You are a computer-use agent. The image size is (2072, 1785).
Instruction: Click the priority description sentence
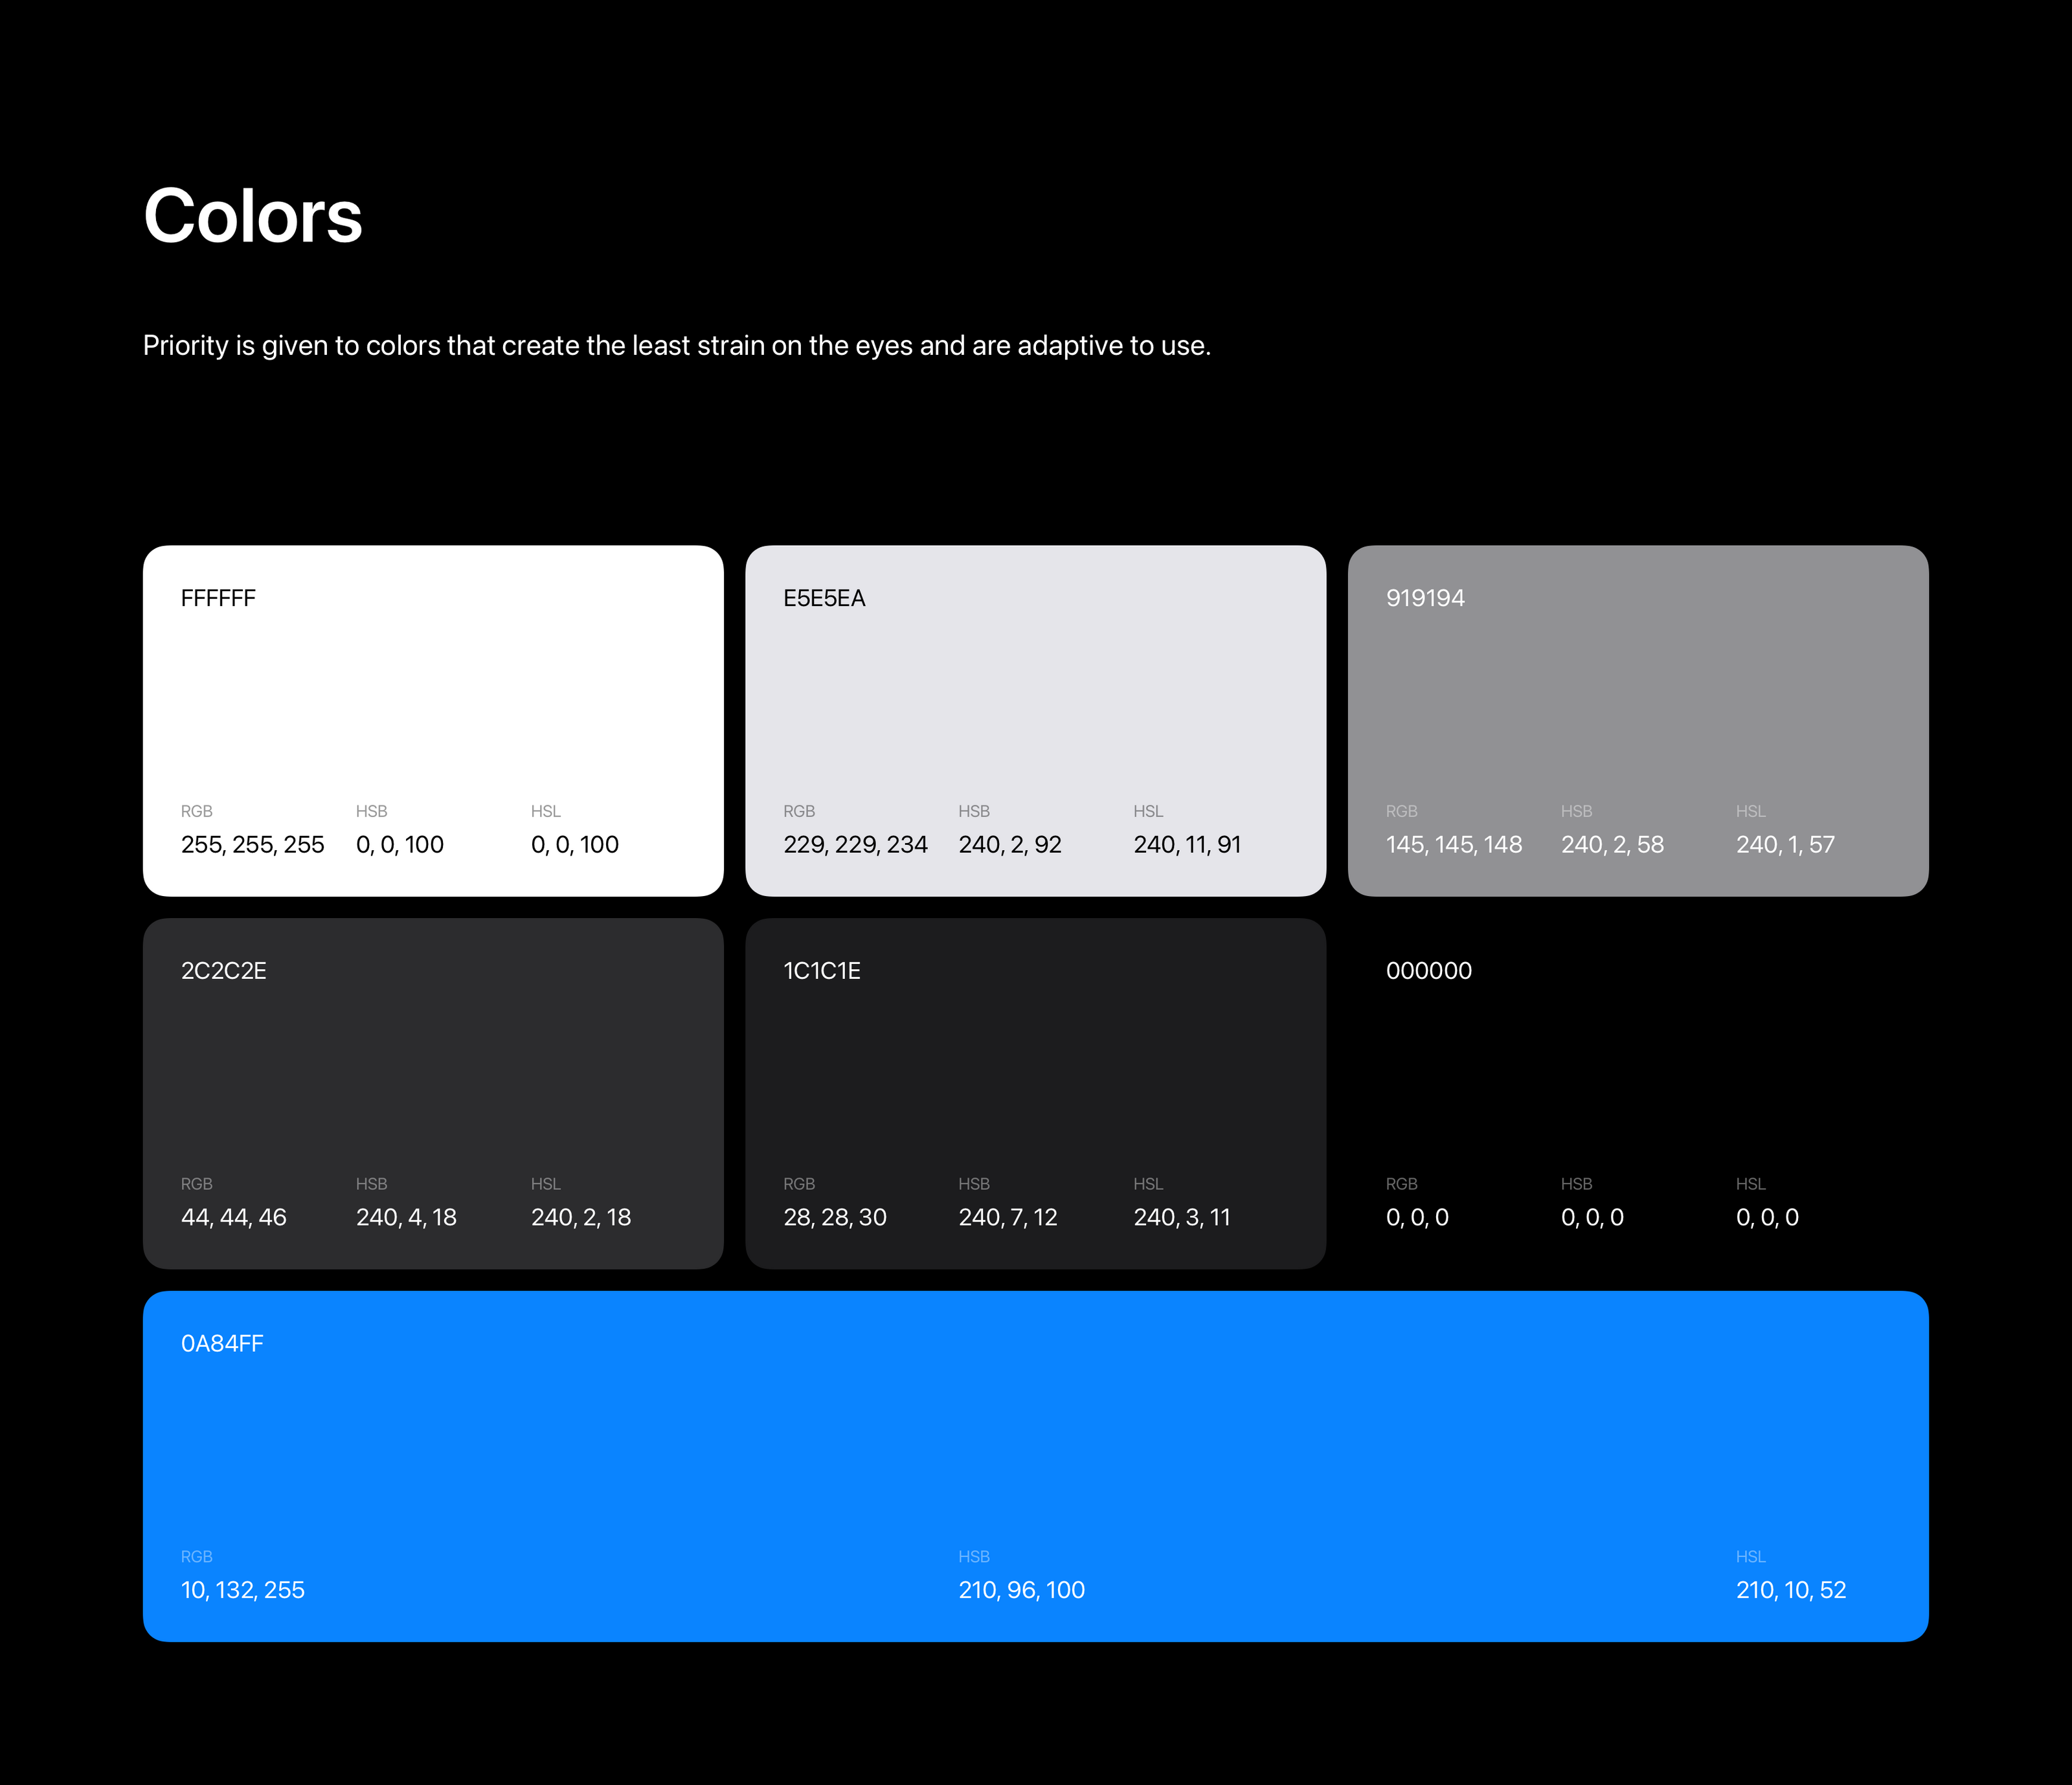(x=677, y=346)
